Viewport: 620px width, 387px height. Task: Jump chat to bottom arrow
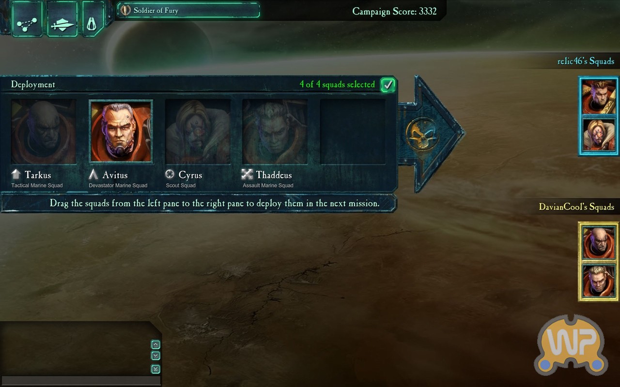155,369
